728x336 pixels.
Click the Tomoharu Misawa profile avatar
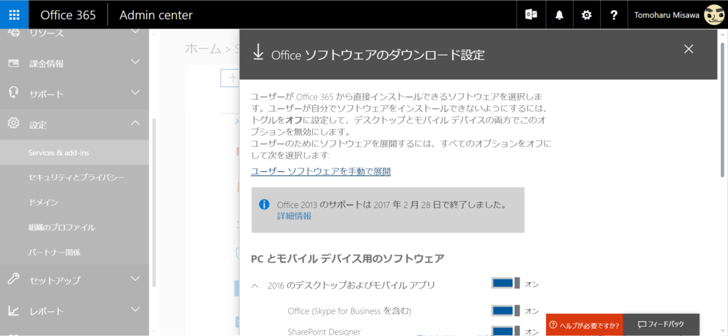712,15
